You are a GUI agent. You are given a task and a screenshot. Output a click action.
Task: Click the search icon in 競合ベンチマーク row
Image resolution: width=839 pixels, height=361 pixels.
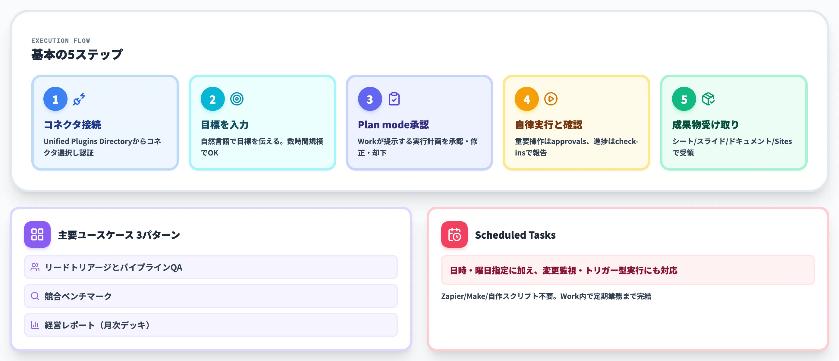pyautogui.click(x=35, y=296)
